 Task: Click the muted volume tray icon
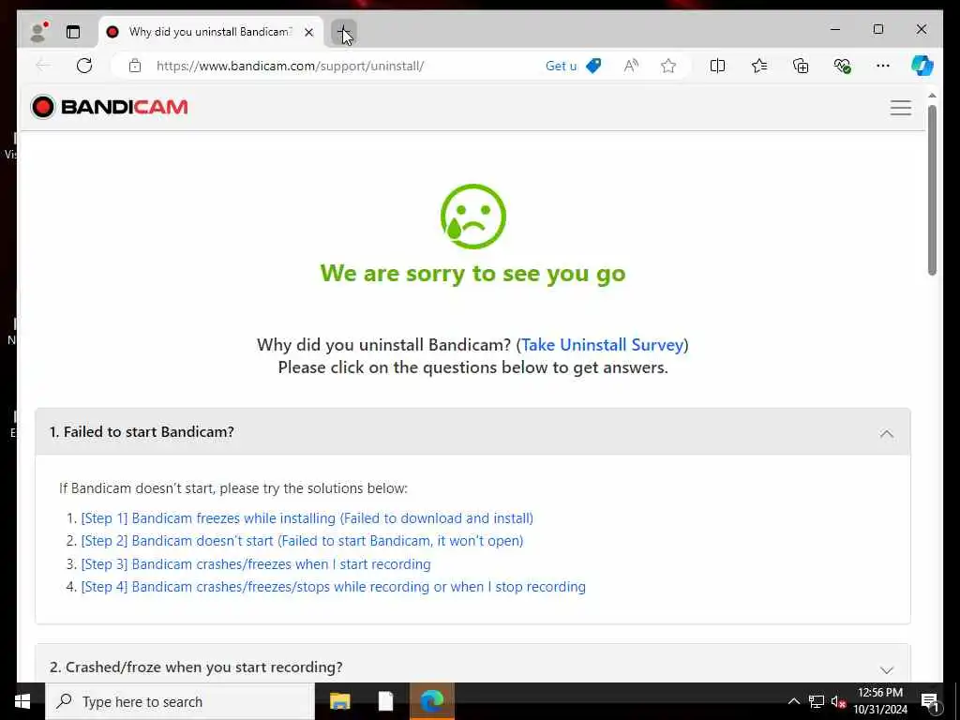coord(838,701)
